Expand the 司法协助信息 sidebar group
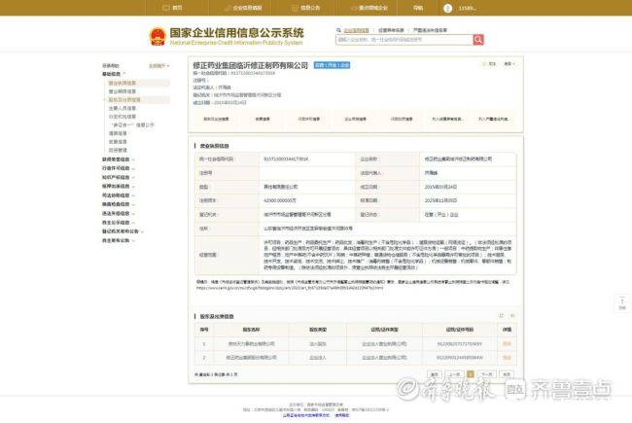Screen dimensions: 632x423 tap(119, 195)
